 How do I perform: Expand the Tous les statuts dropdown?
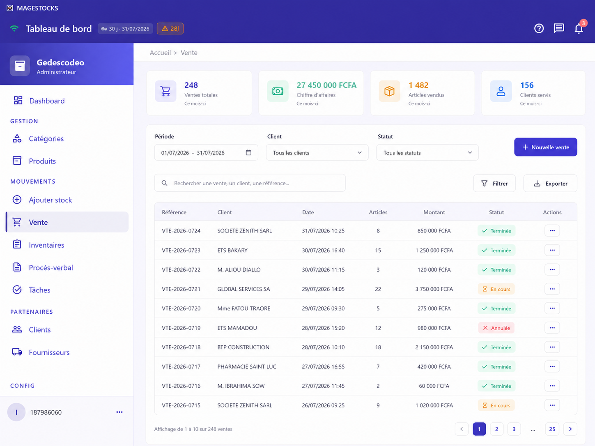(x=427, y=152)
